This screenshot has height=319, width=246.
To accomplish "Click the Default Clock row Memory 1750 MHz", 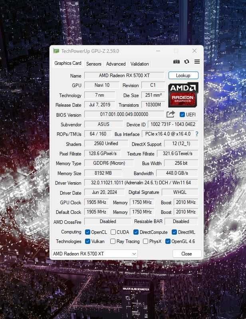I will tap(142, 212).
